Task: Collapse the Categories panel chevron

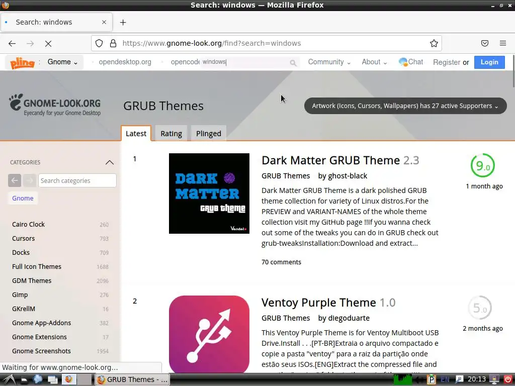Action: pos(109,162)
